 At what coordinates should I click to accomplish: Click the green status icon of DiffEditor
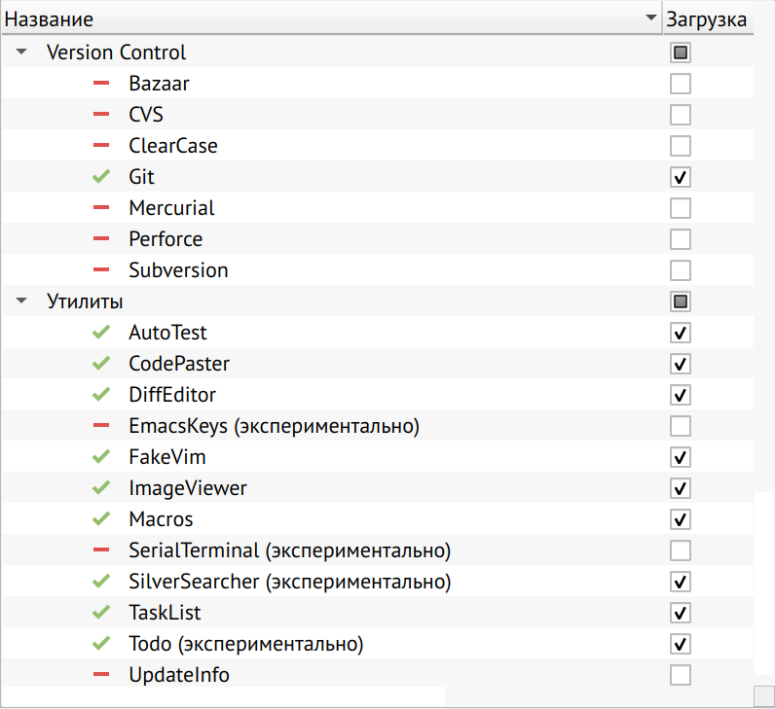pyautogui.click(x=101, y=395)
